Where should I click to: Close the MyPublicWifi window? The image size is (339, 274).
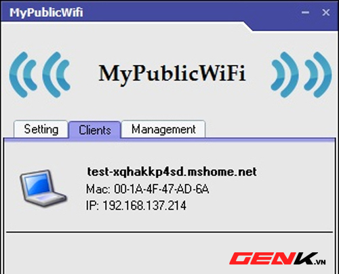point(325,12)
